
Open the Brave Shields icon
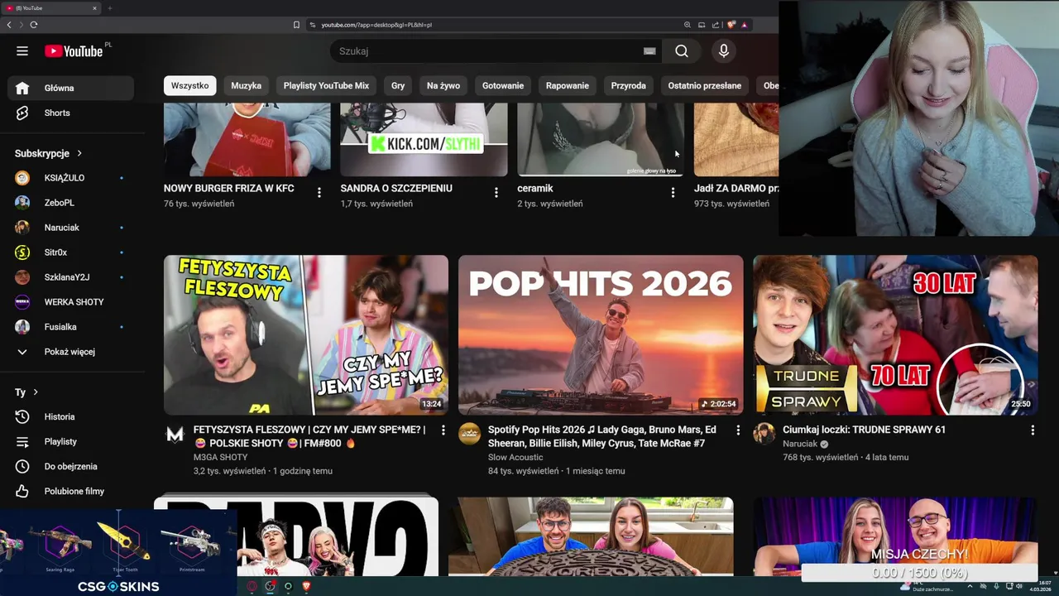pos(731,25)
